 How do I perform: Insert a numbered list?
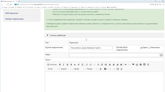pos(87,65)
